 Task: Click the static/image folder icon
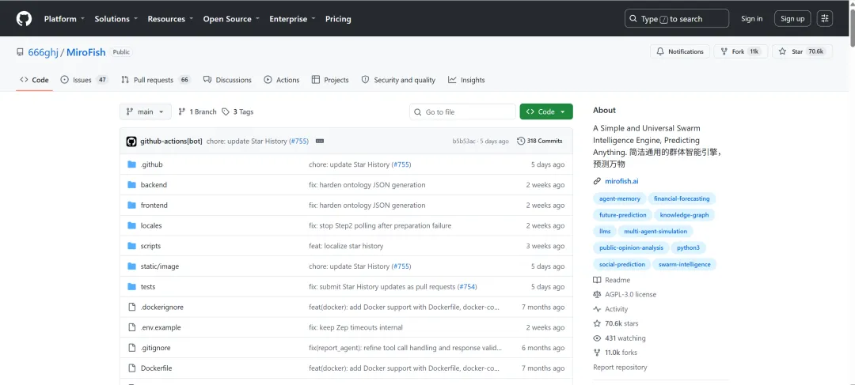pos(131,266)
